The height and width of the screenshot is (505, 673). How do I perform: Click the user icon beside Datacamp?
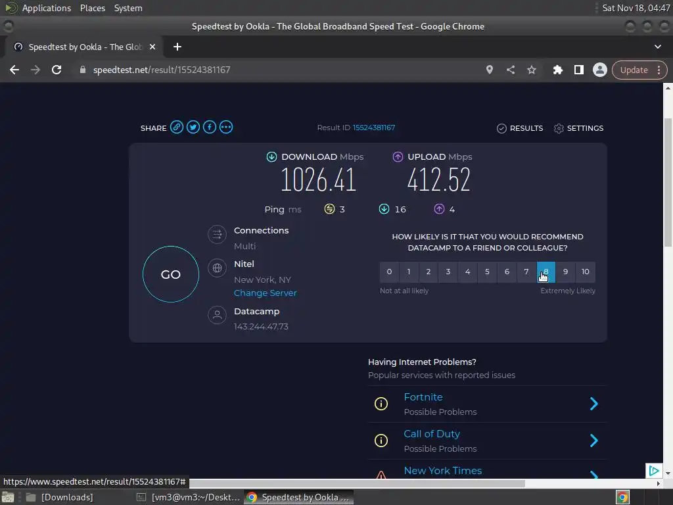pos(217,315)
